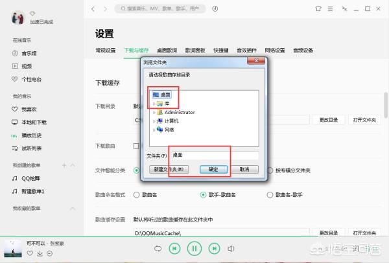Image resolution: width=389 pixels, height=263 pixels.
Task: Switch to 歌词面板 tab
Action: pyautogui.click(x=195, y=51)
